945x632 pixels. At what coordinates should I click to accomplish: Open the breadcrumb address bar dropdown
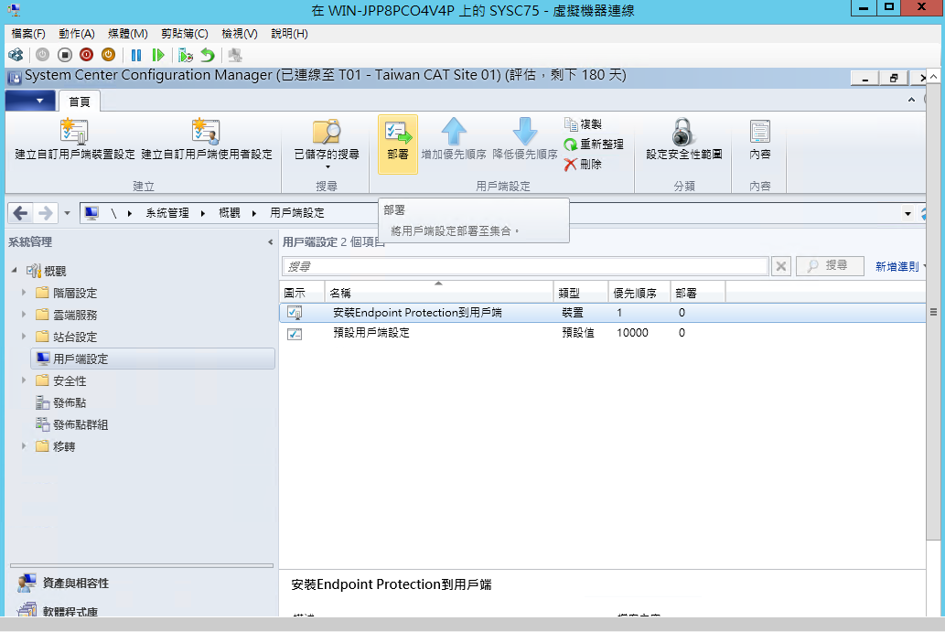[907, 213]
